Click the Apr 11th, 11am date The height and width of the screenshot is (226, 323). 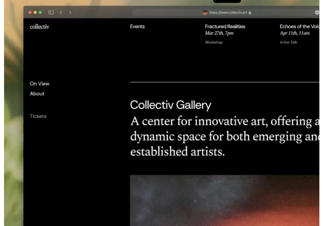click(295, 33)
